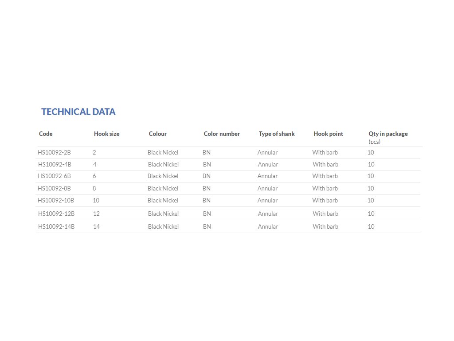
Task: Click Annular in the HS10092-12B row
Action: (268, 214)
